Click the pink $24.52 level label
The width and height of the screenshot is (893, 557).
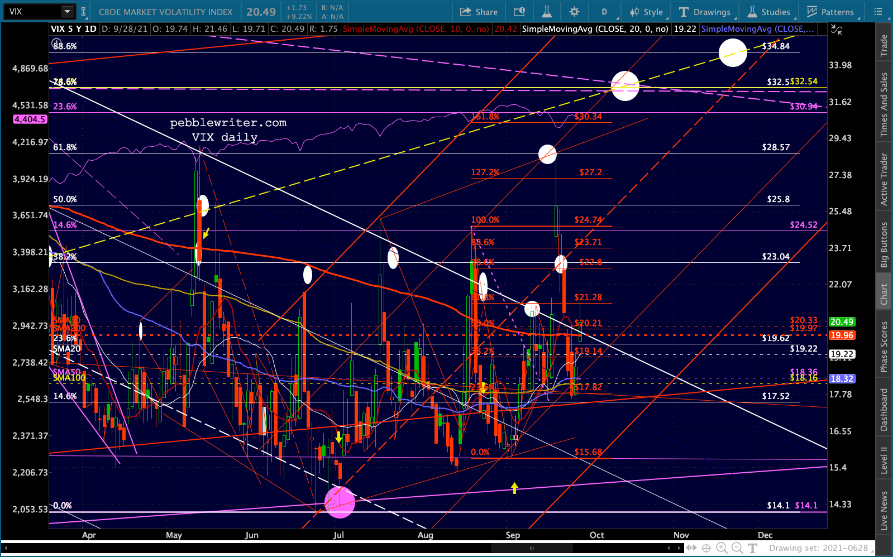[804, 225]
